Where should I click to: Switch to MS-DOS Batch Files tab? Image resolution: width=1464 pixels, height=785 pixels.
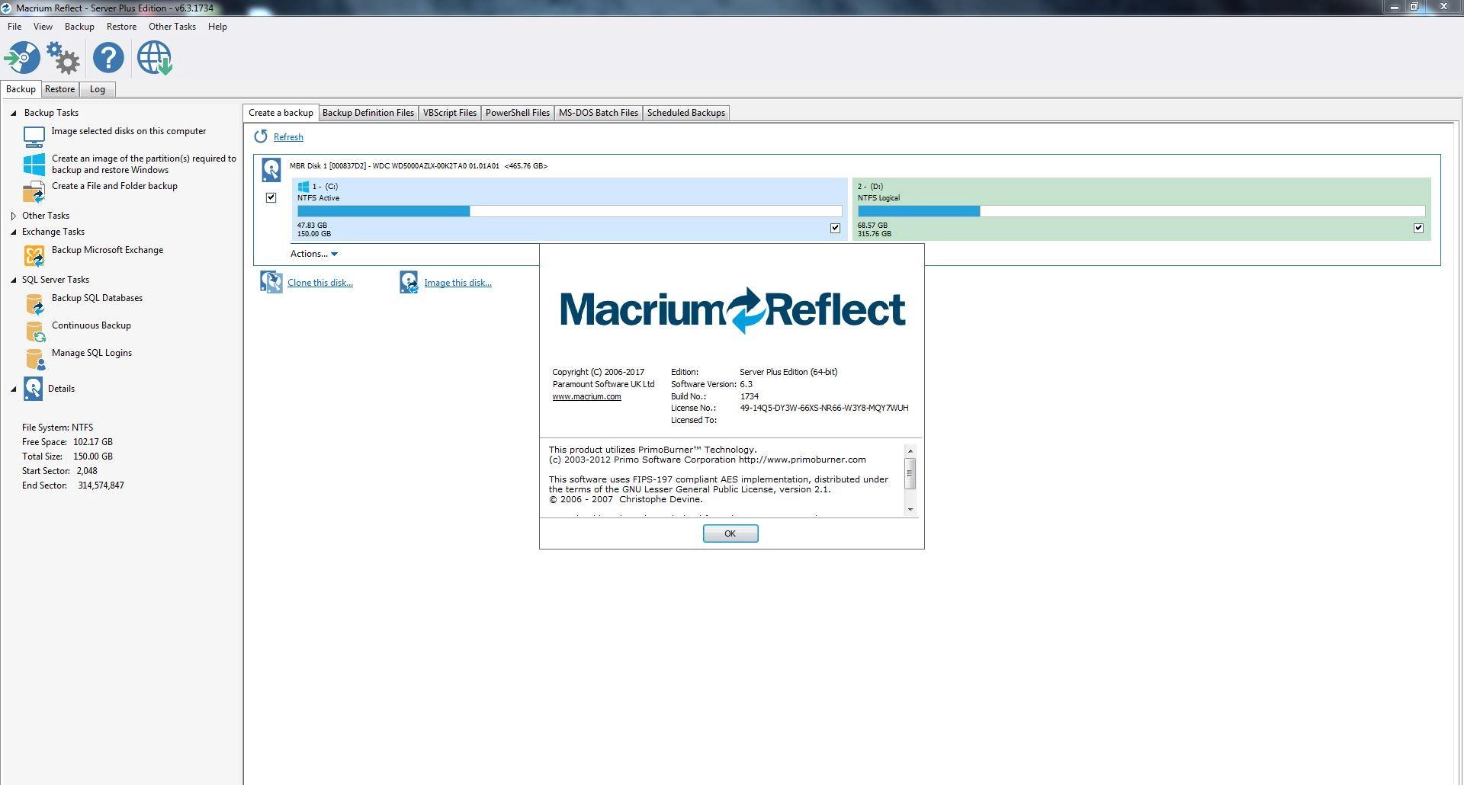point(599,113)
